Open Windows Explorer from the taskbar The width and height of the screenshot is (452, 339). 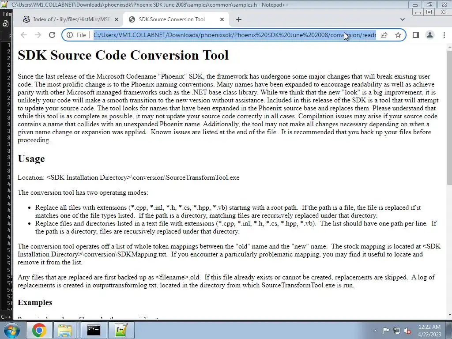click(x=65, y=330)
